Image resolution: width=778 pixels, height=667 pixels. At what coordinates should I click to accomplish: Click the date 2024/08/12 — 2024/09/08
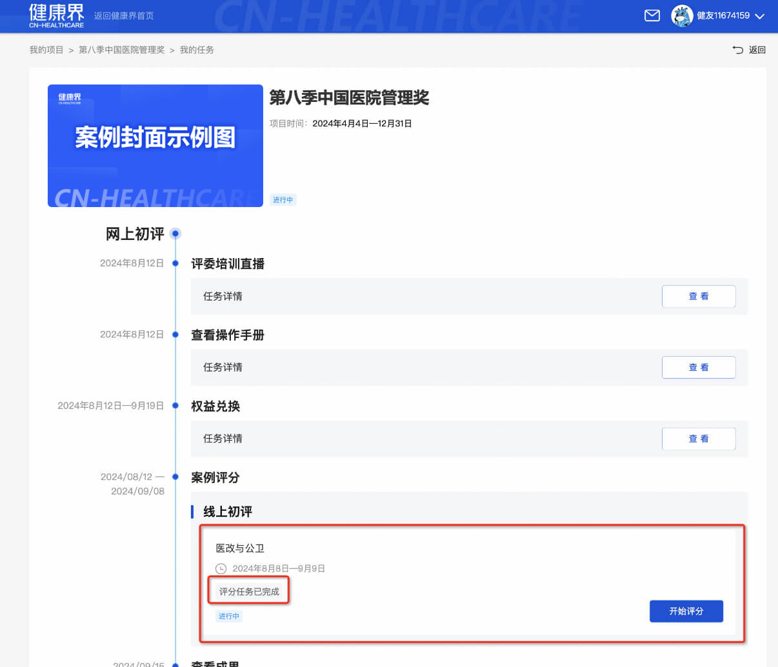[x=132, y=484]
